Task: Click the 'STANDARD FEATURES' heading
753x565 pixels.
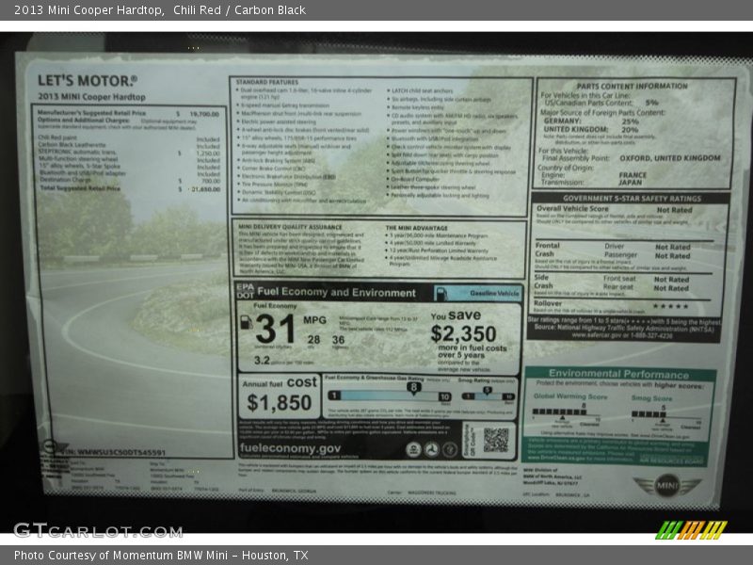Action: (x=267, y=82)
